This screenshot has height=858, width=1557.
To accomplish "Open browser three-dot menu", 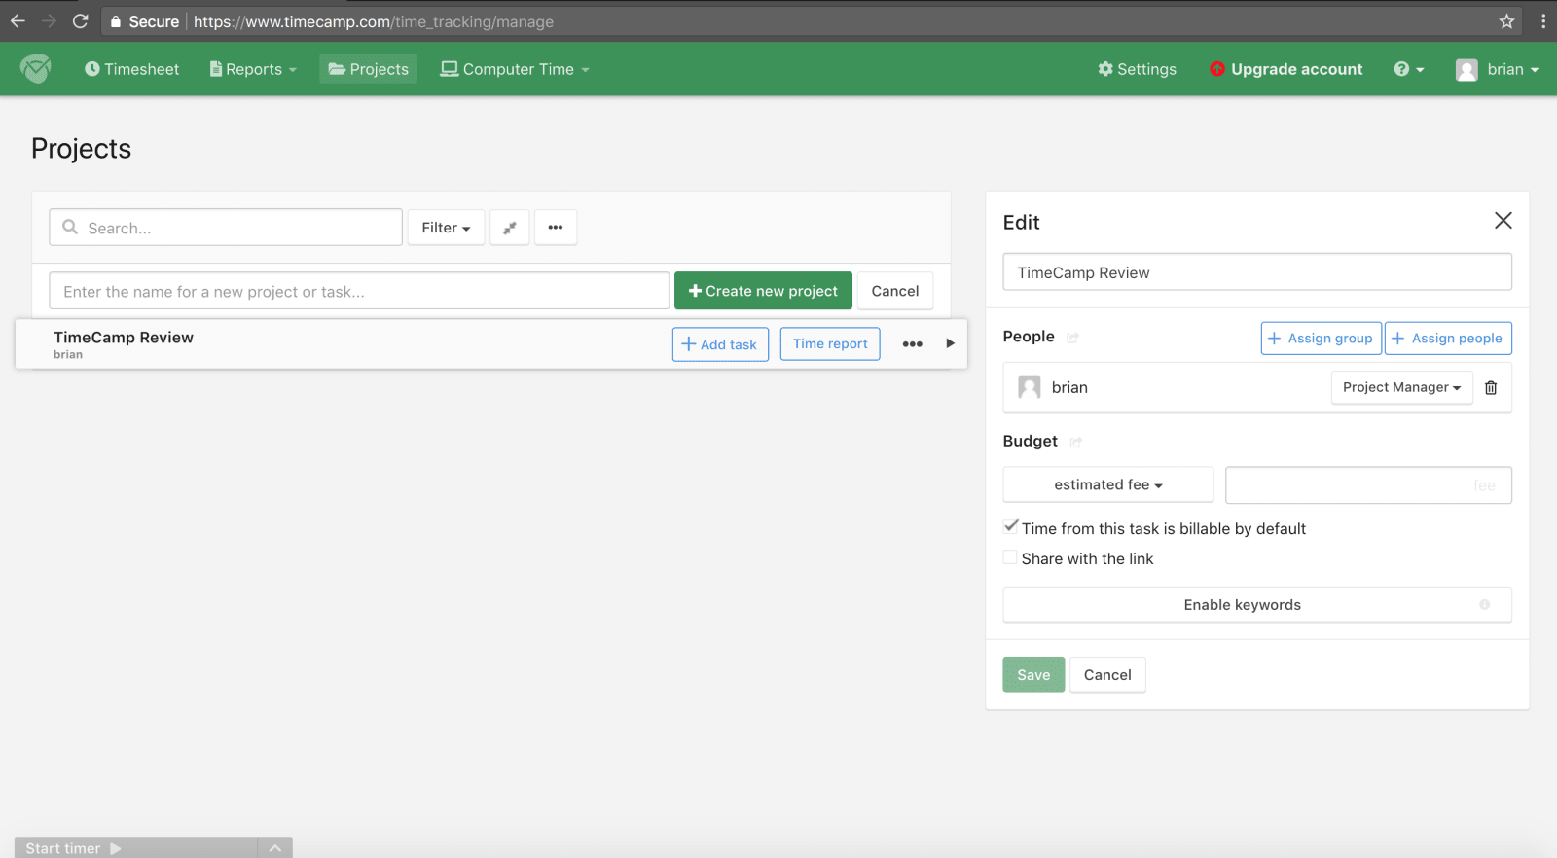I will tap(1543, 21).
